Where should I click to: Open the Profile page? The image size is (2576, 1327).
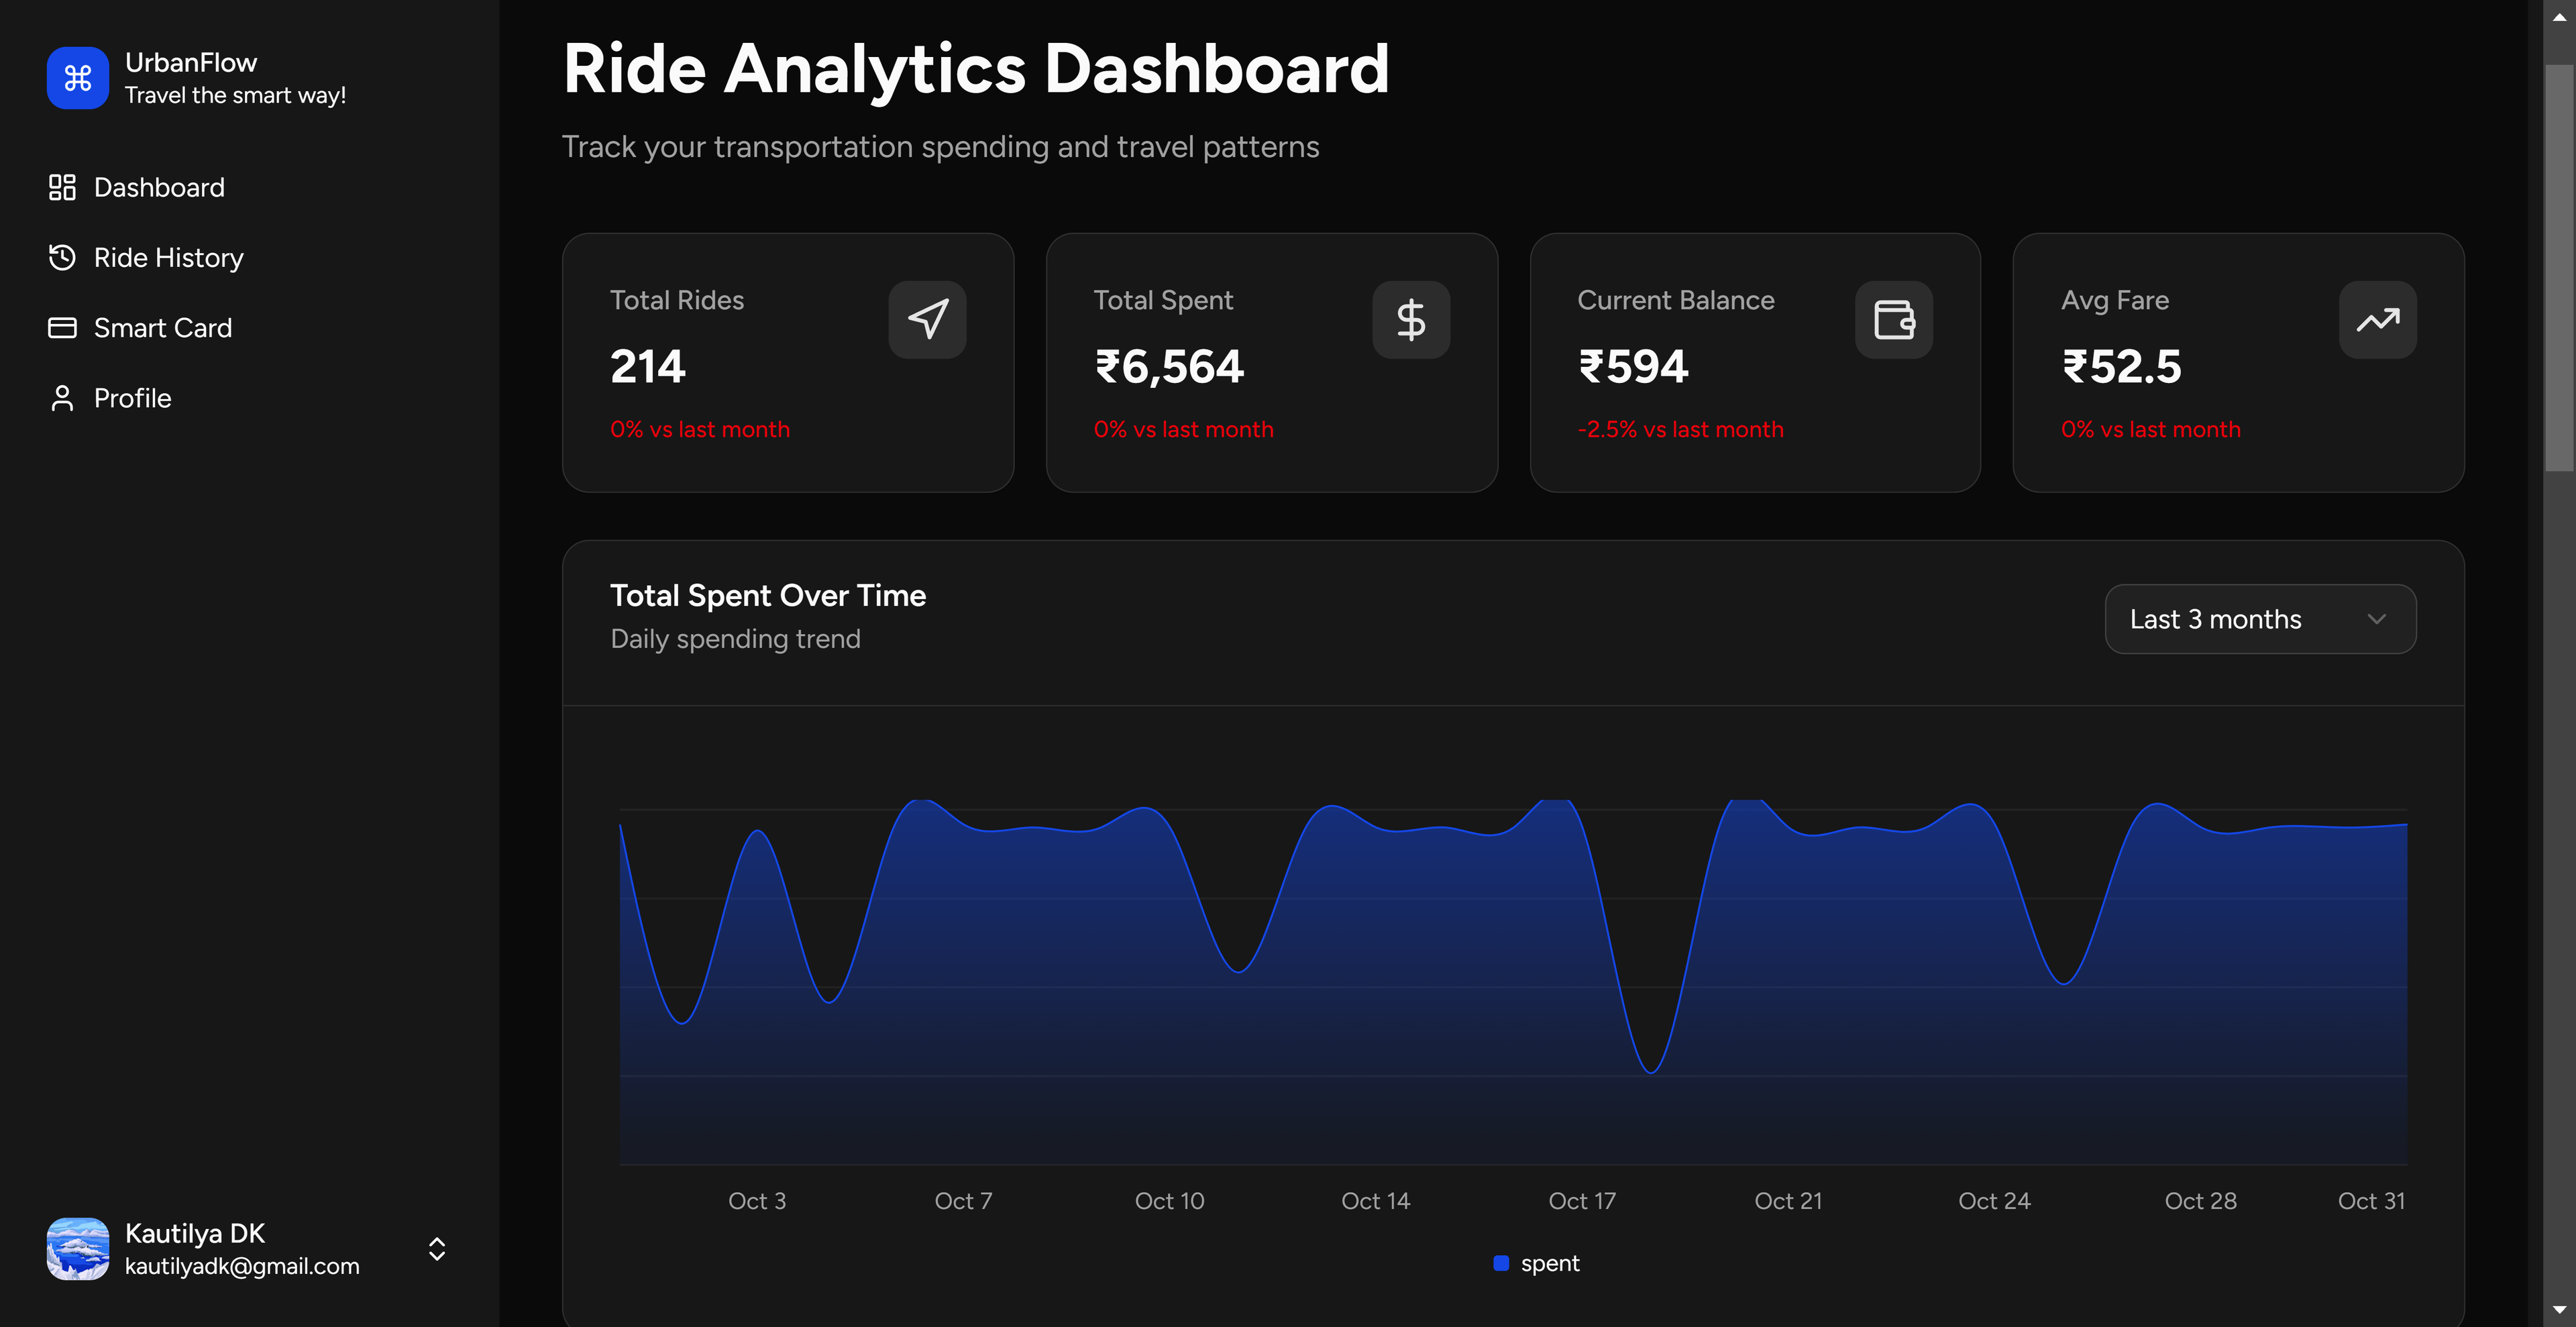(x=132, y=397)
